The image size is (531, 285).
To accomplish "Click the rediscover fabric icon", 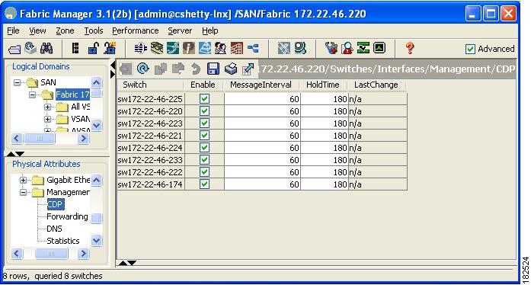I will tap(30, 48).
